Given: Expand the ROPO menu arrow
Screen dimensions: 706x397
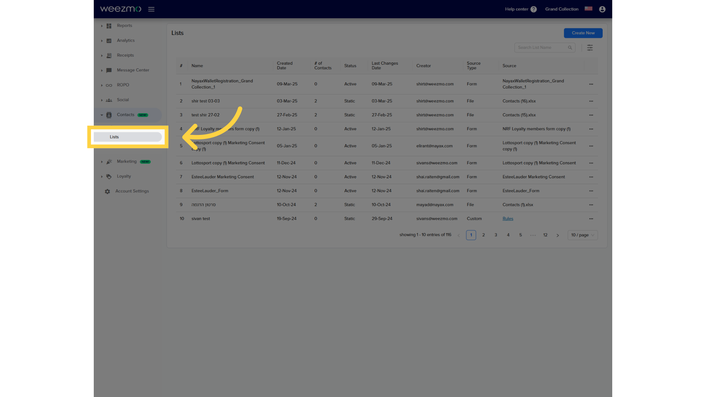Looking at the screenshot, I should coord(102,85).
